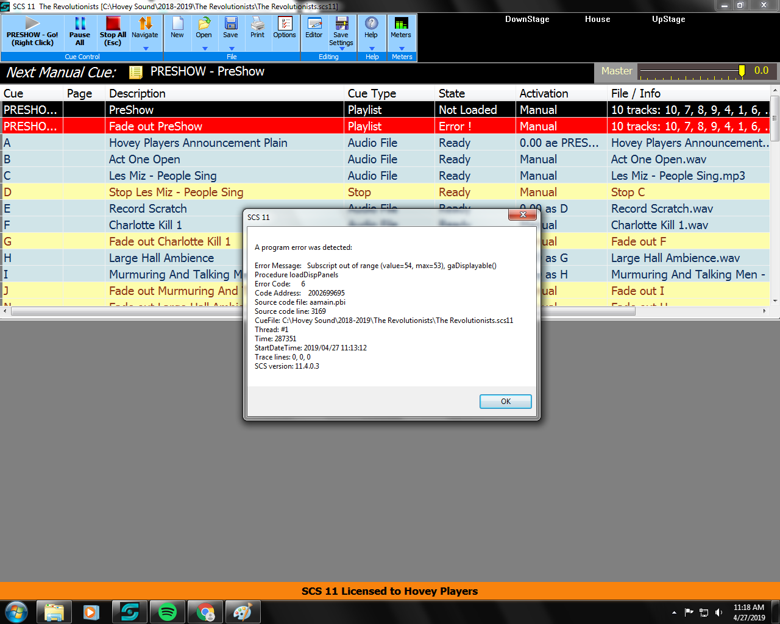Viewport: 780px width, 624px height.
Task: Close the SCS 11 error dialog
Action: (523, 215)
